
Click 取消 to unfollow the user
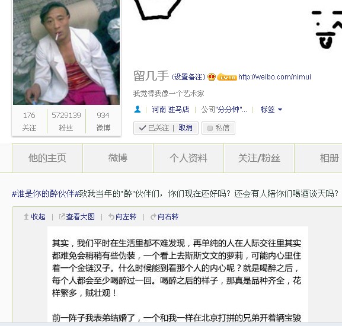click(186, 128)
